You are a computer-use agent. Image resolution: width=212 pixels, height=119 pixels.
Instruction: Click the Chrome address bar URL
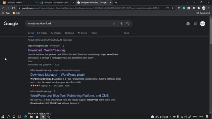pyautogui.click(x=90, y=8)
